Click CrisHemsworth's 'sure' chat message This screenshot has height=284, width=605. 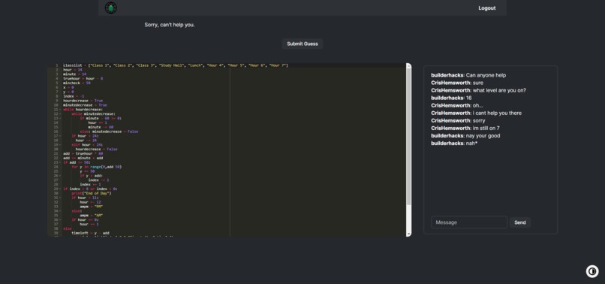tap(478, 83)
